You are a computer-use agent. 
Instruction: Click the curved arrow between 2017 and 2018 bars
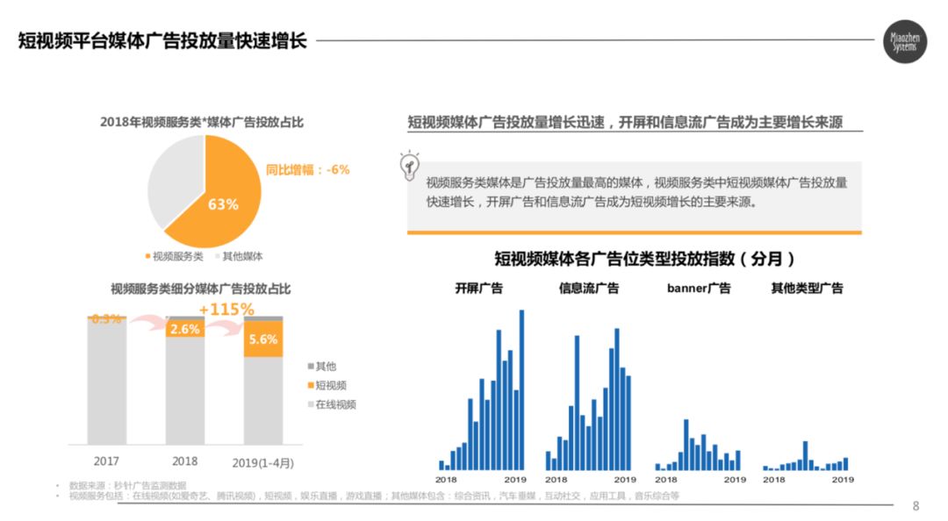[x=147, y=322]
